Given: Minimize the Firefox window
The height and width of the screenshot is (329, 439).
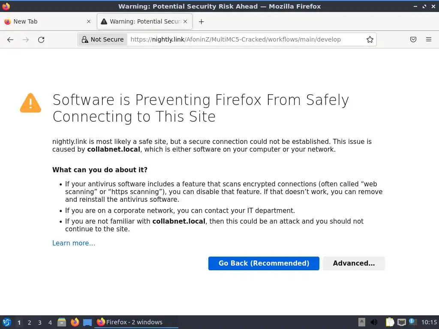Looking at the screenshot, I should 415,6.
